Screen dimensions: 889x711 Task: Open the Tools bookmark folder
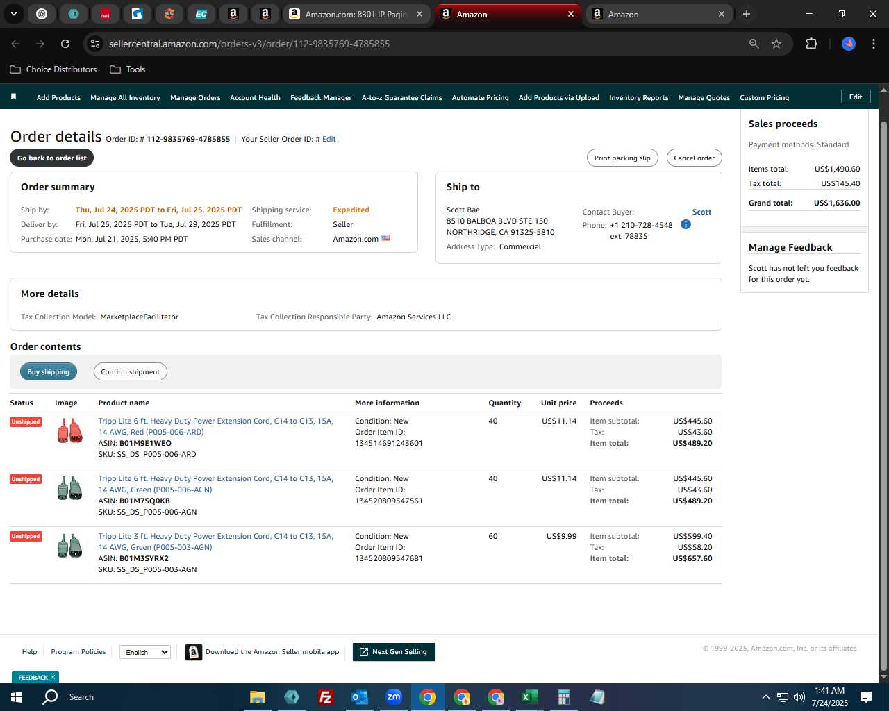[x=128, y=69]
